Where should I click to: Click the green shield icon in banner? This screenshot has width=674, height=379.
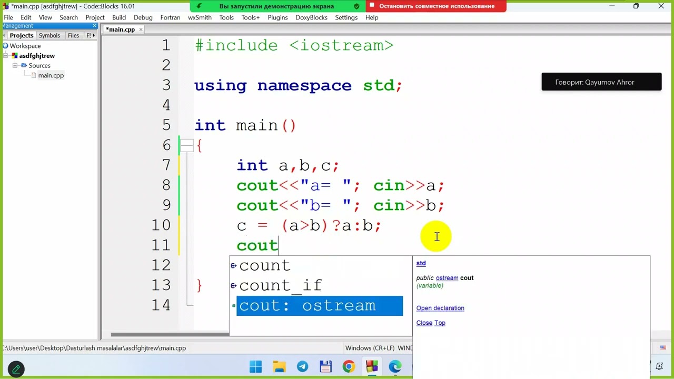356,6
